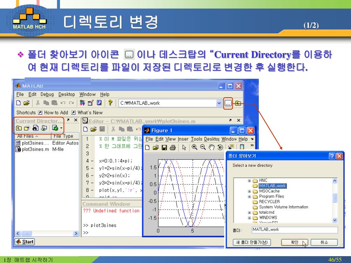
Task: Click the Cut scissors icon in MATLAB main toolbar
Action: [38, 103]
